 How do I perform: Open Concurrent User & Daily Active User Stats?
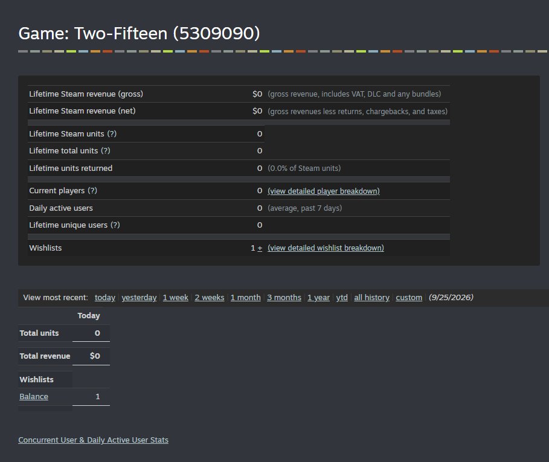tap(93, 440)
